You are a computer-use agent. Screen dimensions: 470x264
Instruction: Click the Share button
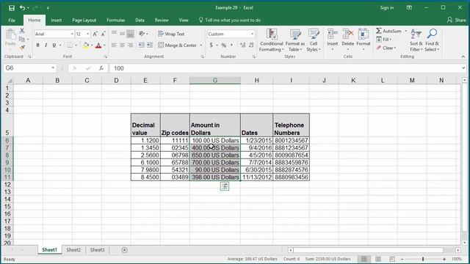pyautogui.click(x=457, y=20)
